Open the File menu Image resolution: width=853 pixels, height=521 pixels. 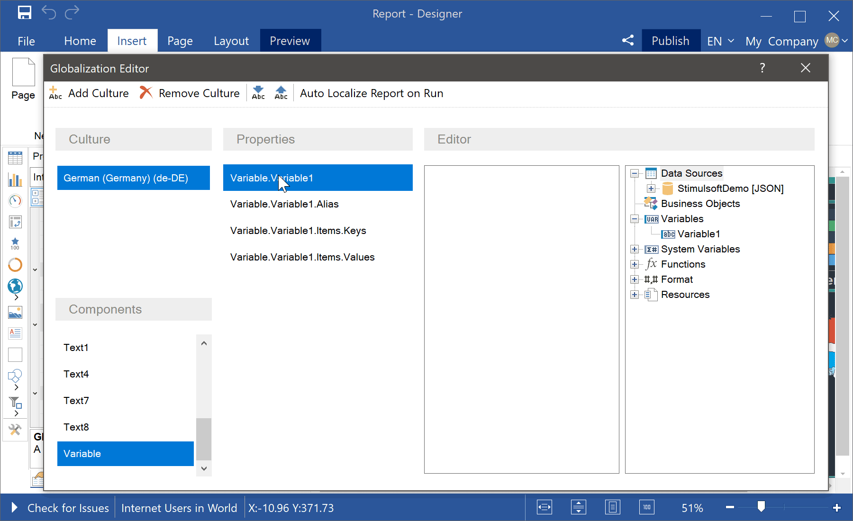[27, 41]
